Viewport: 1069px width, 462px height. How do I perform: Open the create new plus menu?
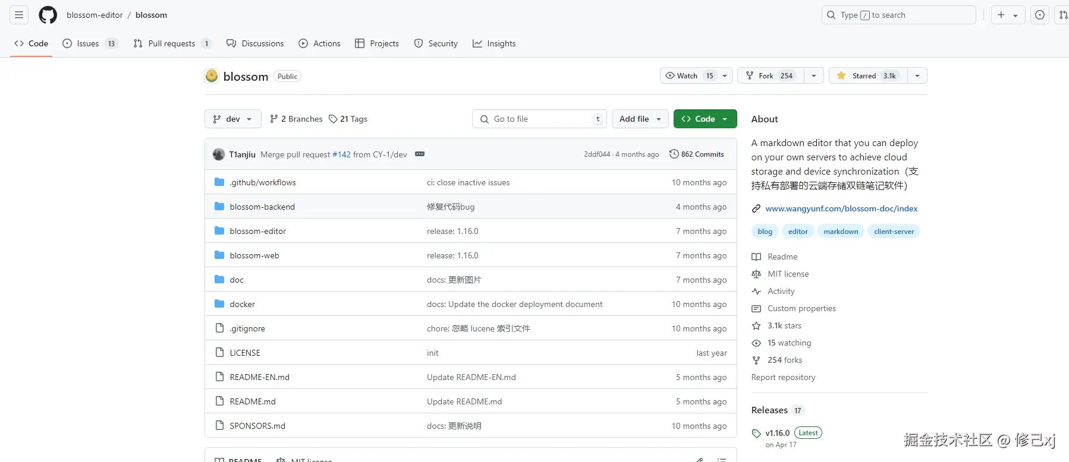(x=1008, y=15)
